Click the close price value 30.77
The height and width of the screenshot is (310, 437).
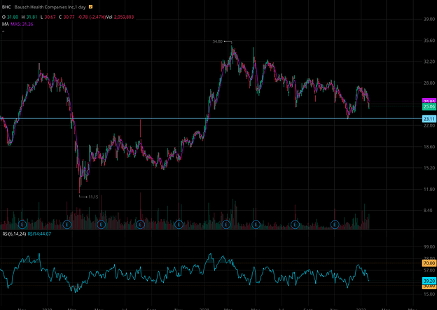[69, 17]
